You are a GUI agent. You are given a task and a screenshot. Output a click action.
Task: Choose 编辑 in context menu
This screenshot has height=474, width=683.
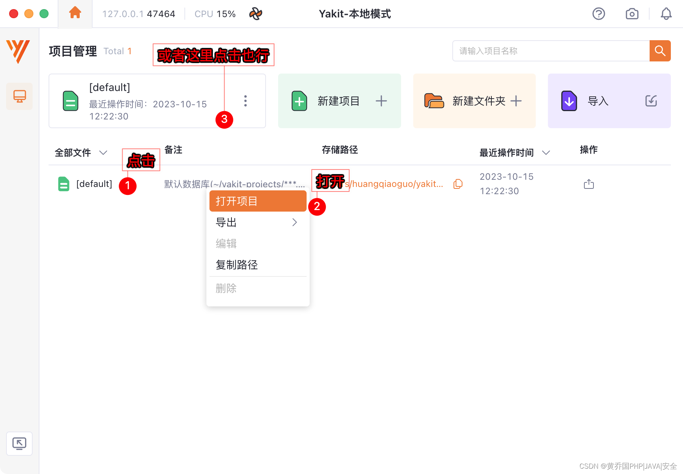point(258,243)
